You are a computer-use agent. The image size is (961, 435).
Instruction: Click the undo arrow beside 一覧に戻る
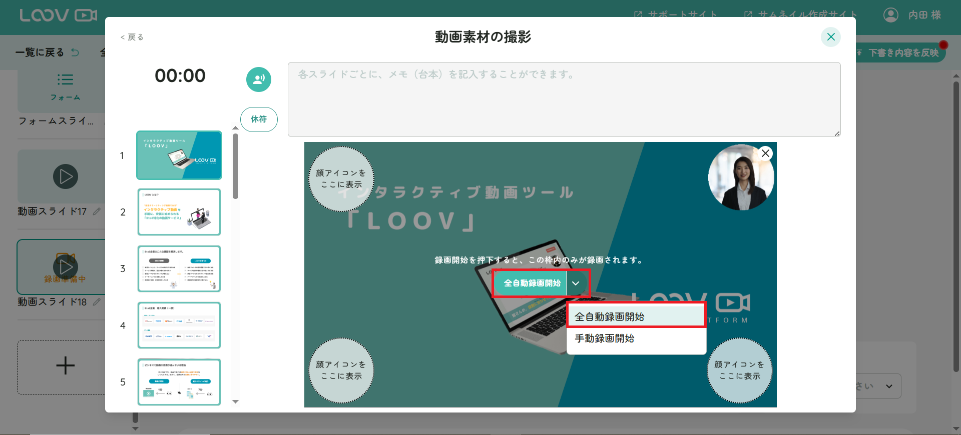click(75, 52)
